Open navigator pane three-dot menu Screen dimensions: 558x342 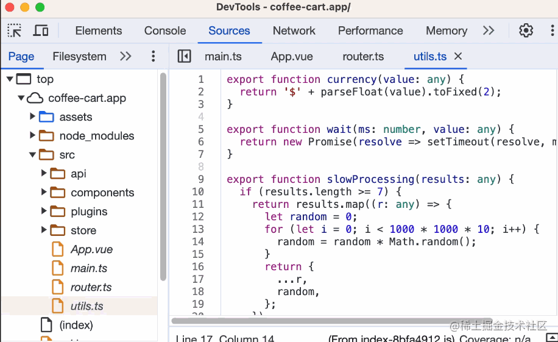[153, 56]
